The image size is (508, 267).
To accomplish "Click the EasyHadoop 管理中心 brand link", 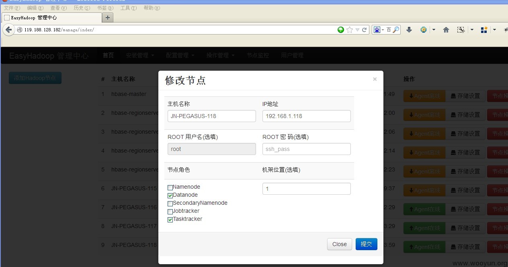I will (x=49, y=56).
